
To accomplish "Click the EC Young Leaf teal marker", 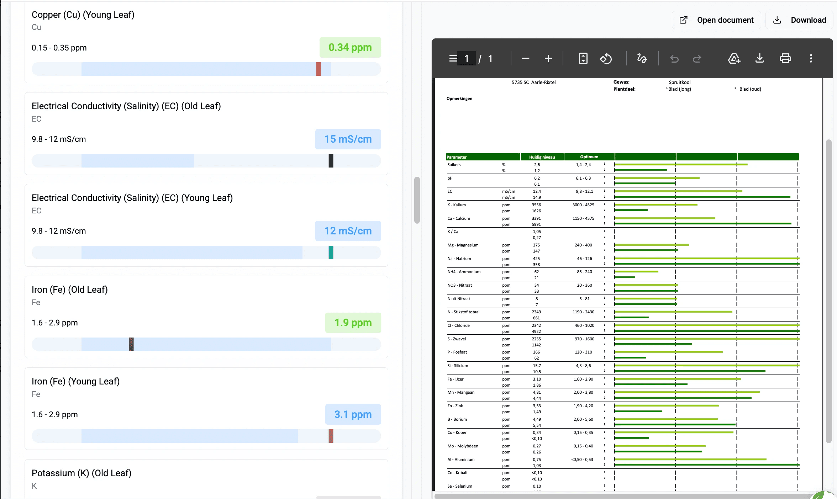I will tap(331, 253).
